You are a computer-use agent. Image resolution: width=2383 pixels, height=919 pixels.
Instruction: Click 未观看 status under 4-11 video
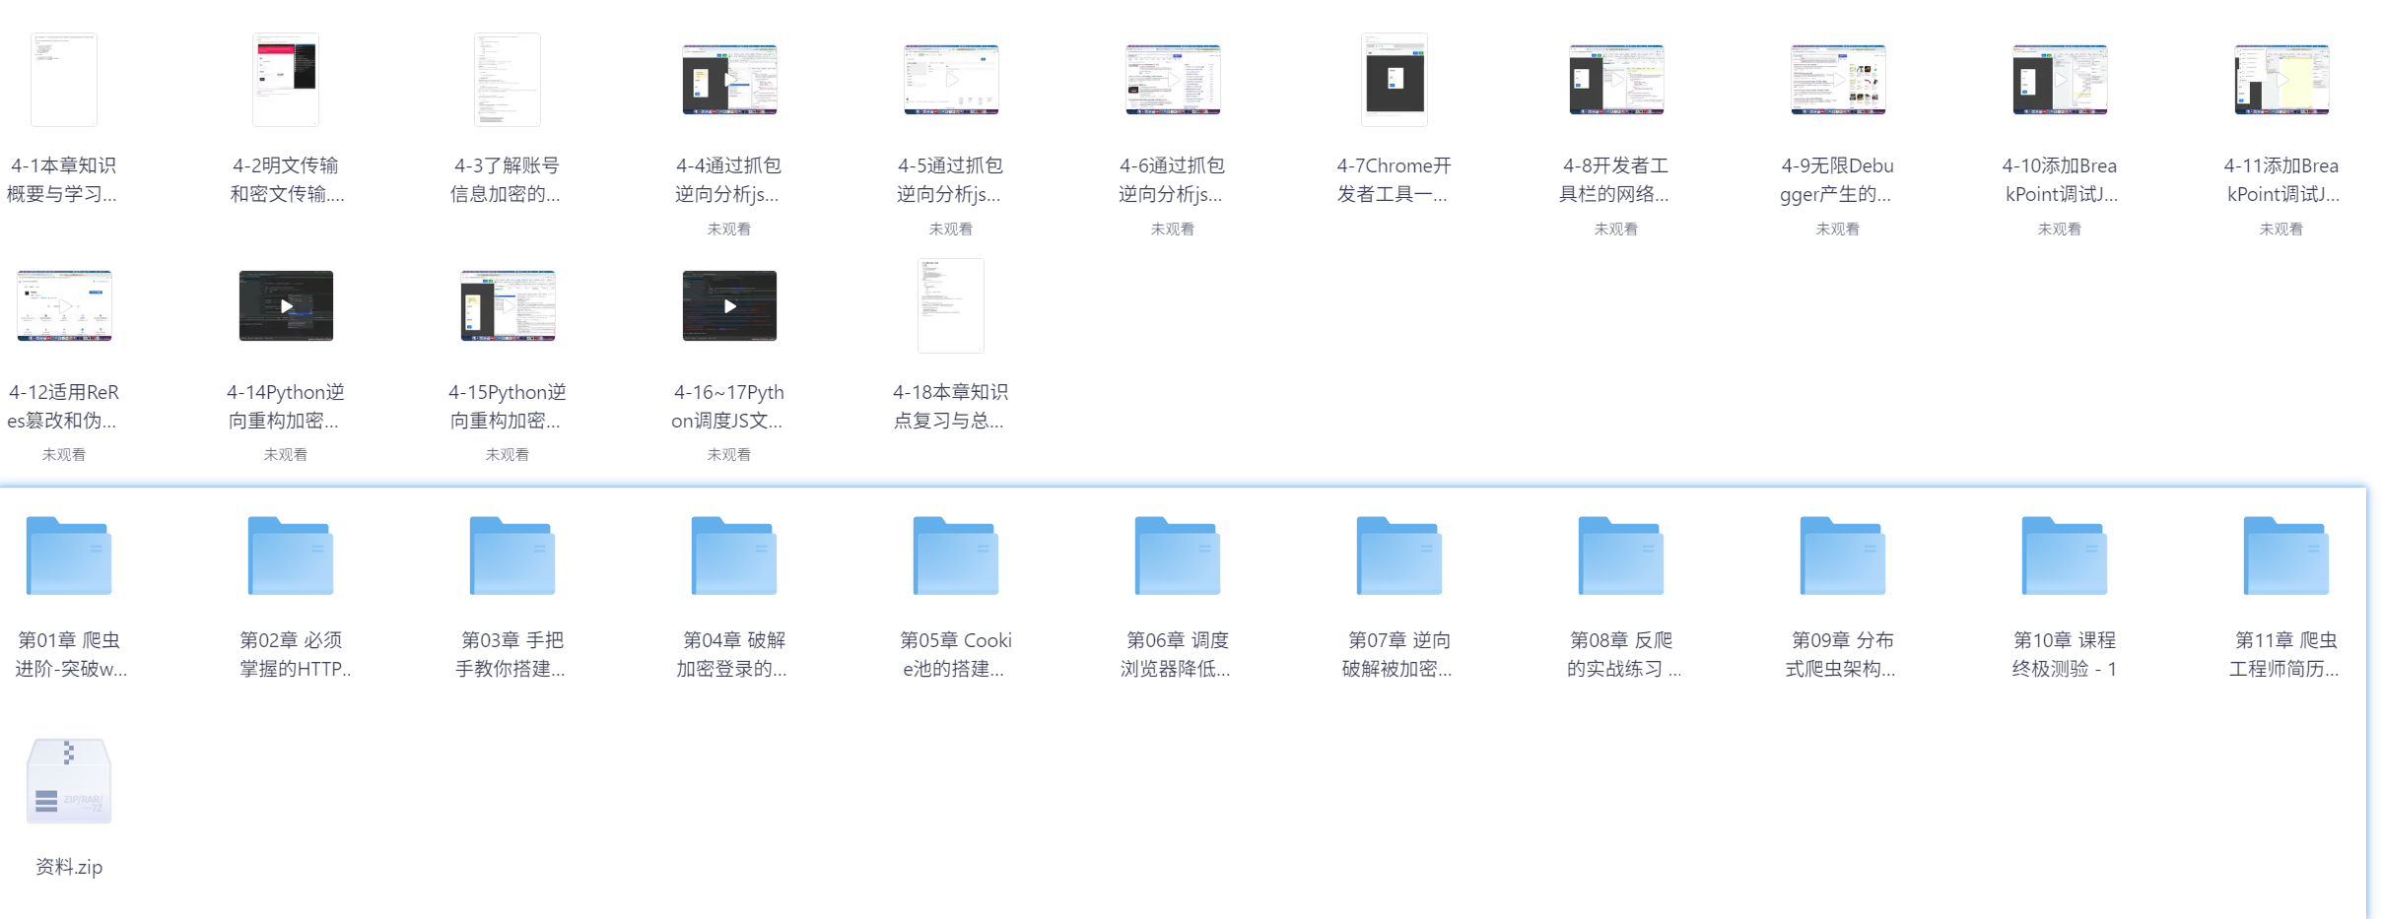[x=2281, y=229]
